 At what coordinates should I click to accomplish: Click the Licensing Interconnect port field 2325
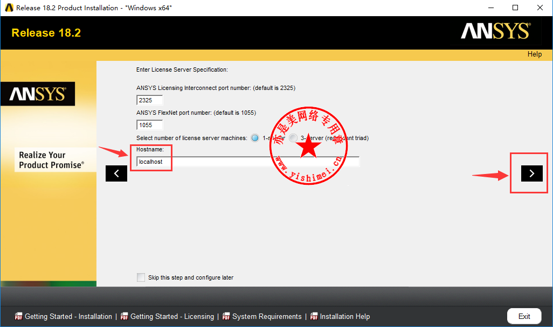coord(149,100)
